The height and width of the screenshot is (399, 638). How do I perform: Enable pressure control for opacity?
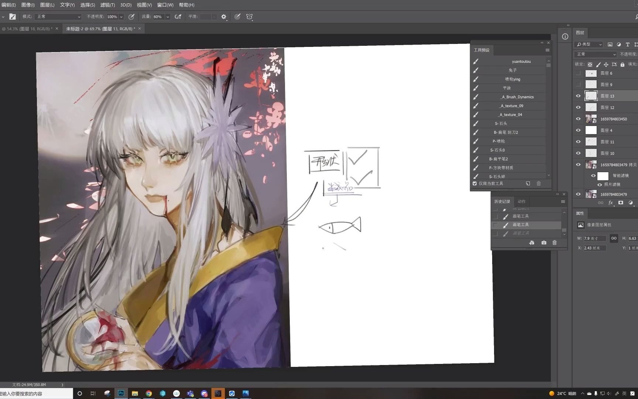pyautogui.click(x=131, y=17)
